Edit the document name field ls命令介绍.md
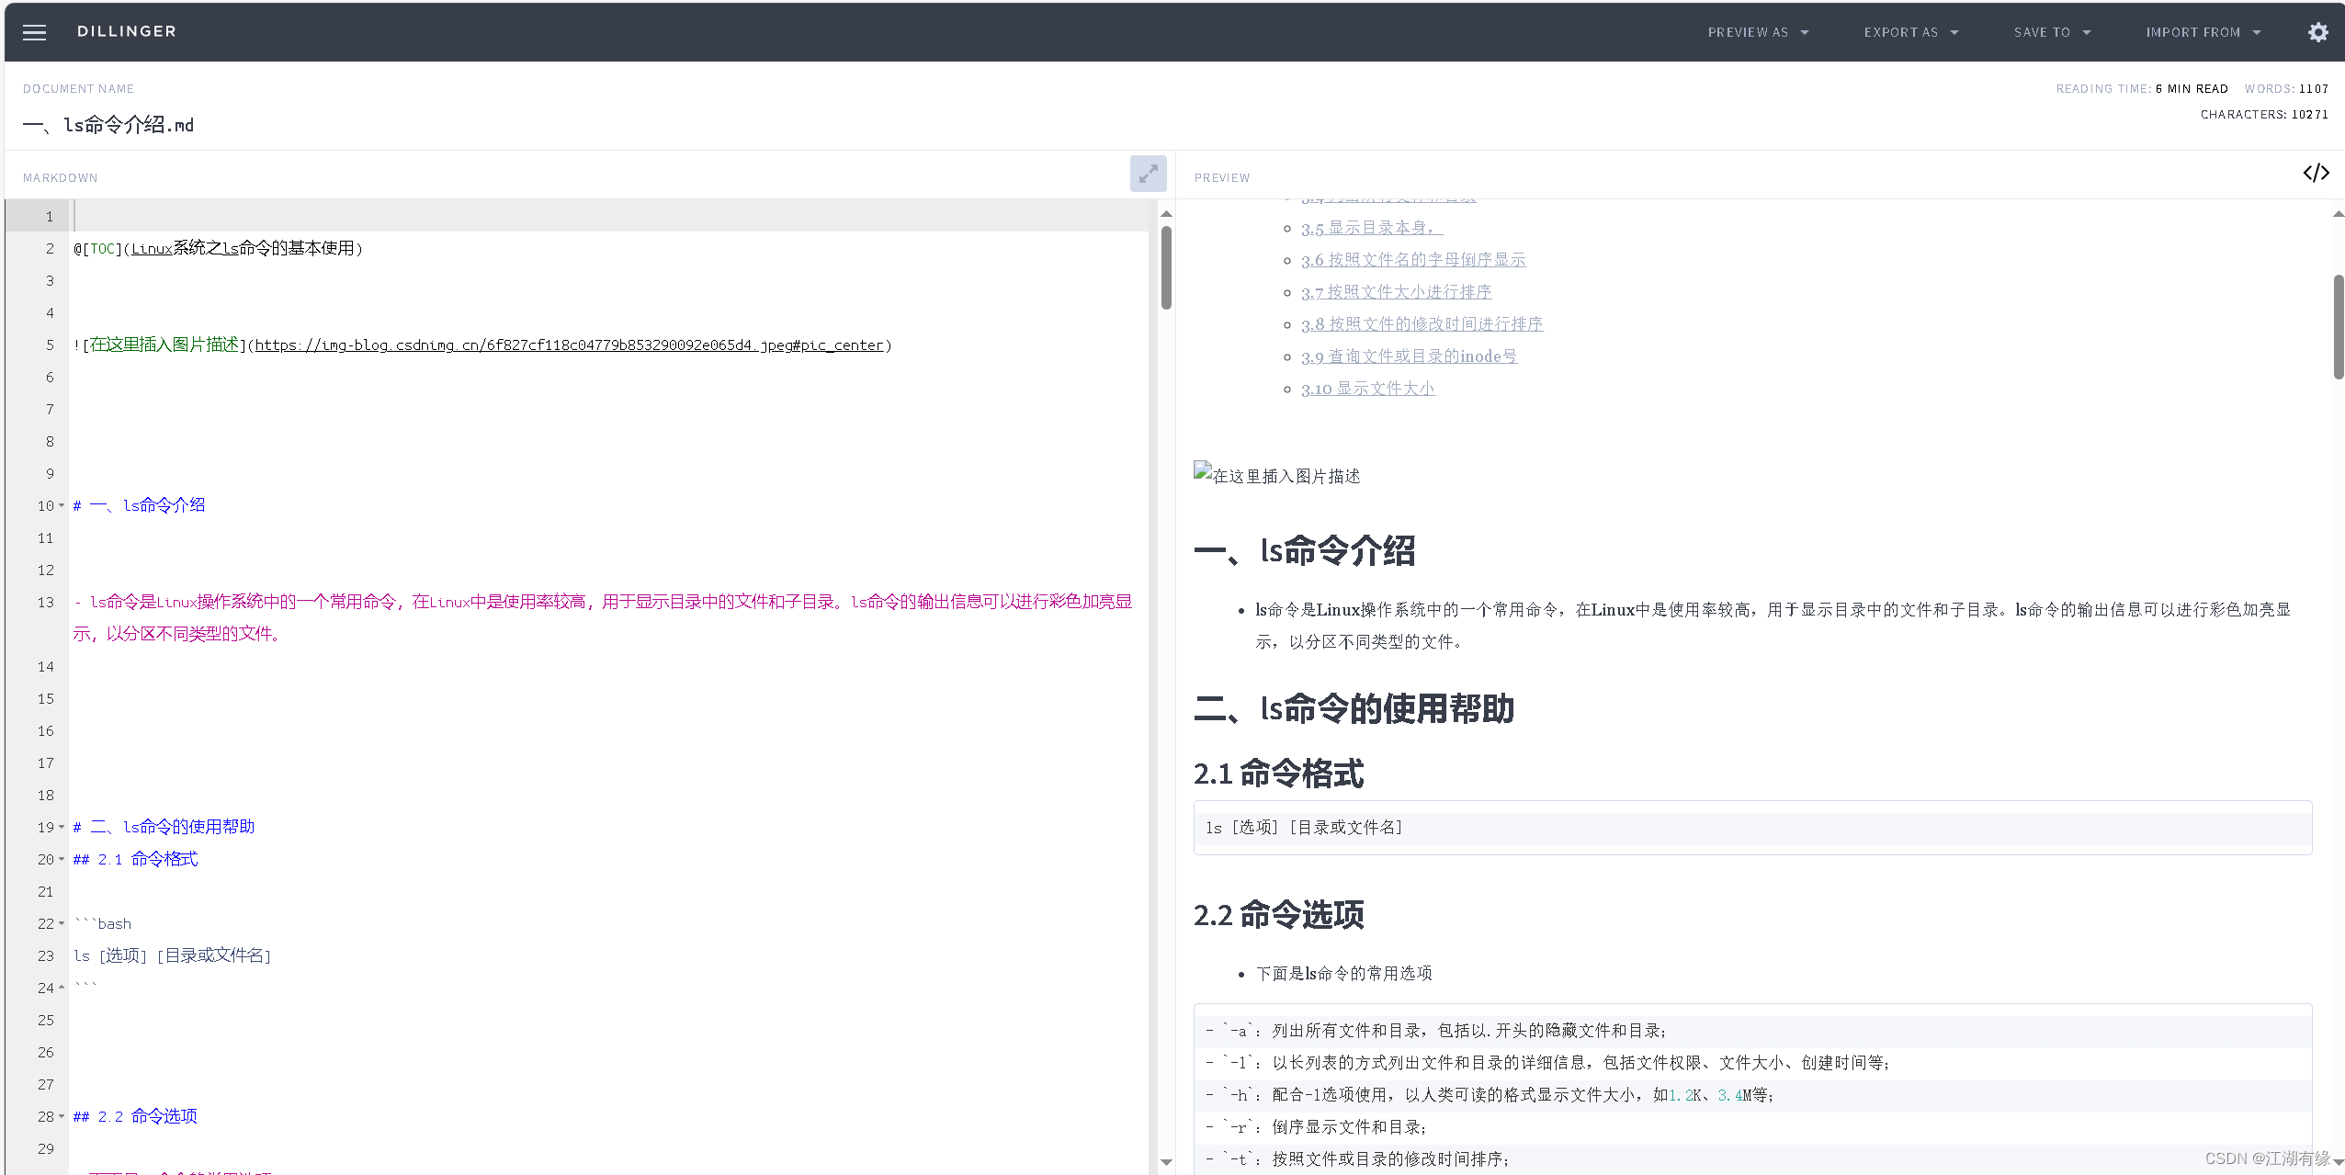 pos(108,125)
